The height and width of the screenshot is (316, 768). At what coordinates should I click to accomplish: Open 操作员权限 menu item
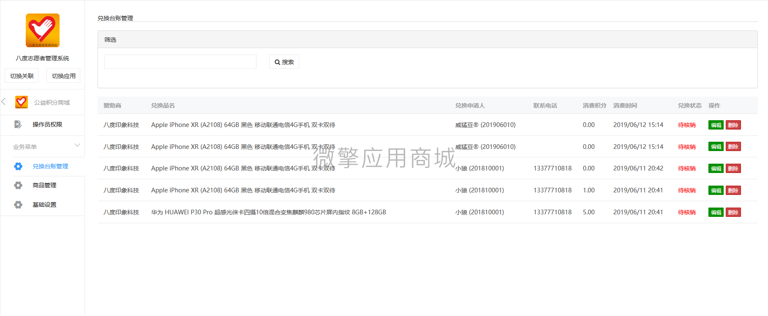[x=47, y=124]
